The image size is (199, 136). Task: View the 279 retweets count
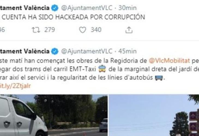pos(50,30)
